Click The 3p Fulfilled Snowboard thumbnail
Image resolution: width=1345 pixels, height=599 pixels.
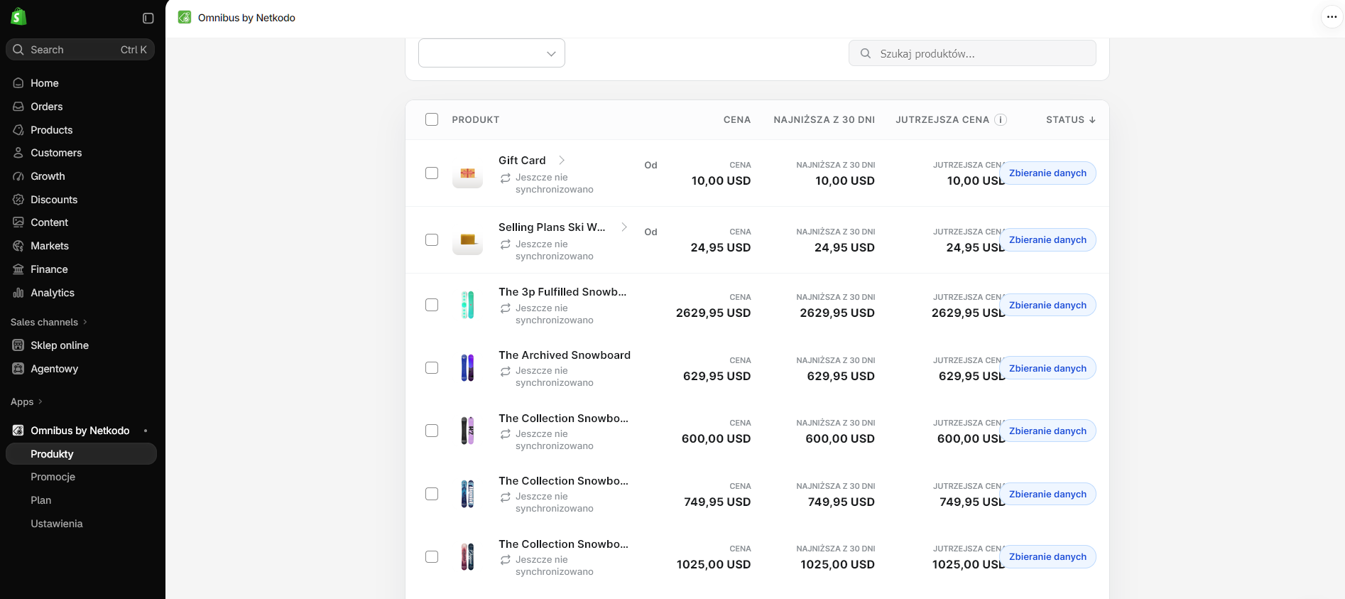[x=467, y=305]
